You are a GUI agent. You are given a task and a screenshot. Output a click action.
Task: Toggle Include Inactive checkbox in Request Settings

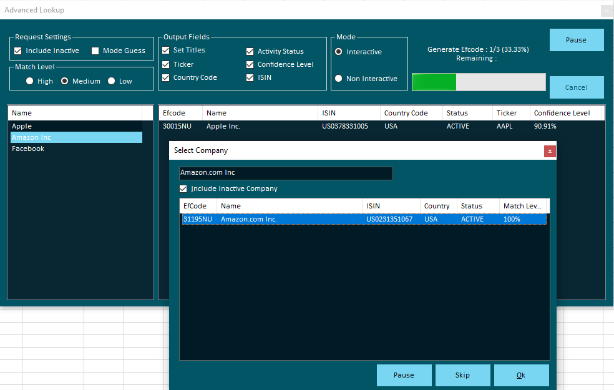point(18,51)
